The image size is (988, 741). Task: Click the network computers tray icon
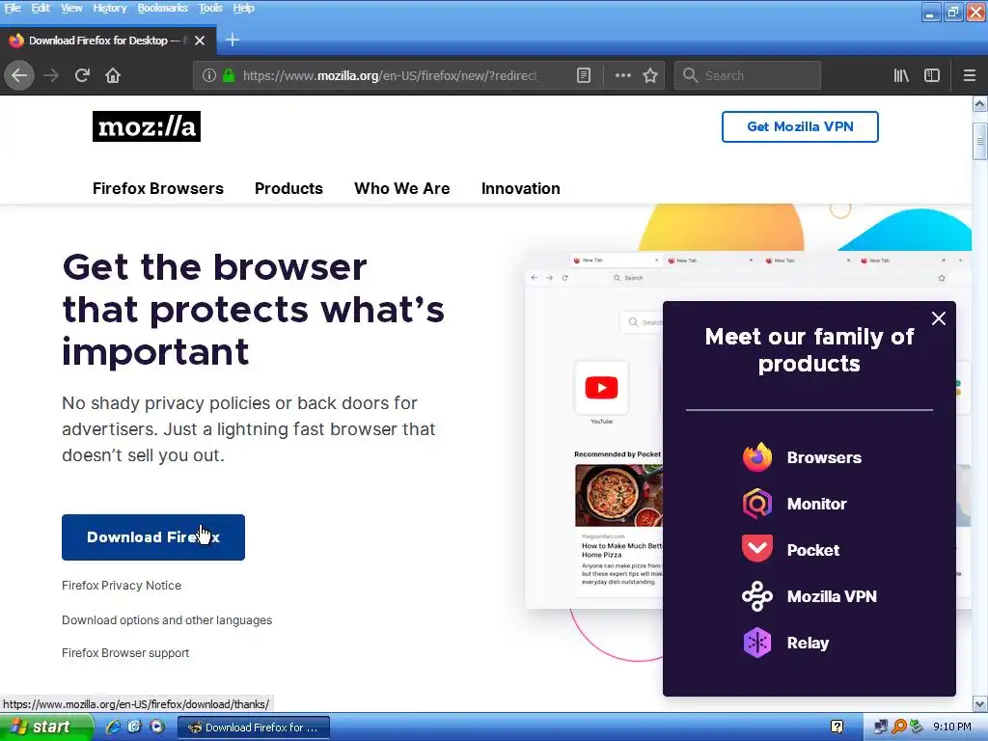[x=882, y=727]
